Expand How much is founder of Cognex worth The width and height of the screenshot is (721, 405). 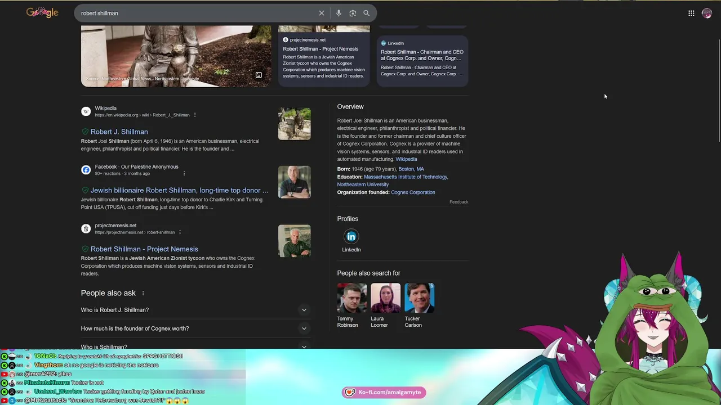pos(195,328)
